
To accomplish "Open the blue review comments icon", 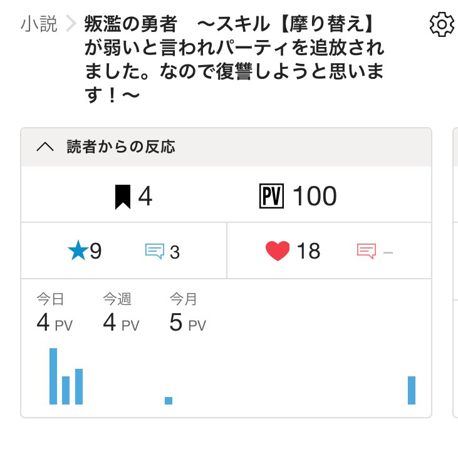I will pyautogui.click(x=155, y=252).
